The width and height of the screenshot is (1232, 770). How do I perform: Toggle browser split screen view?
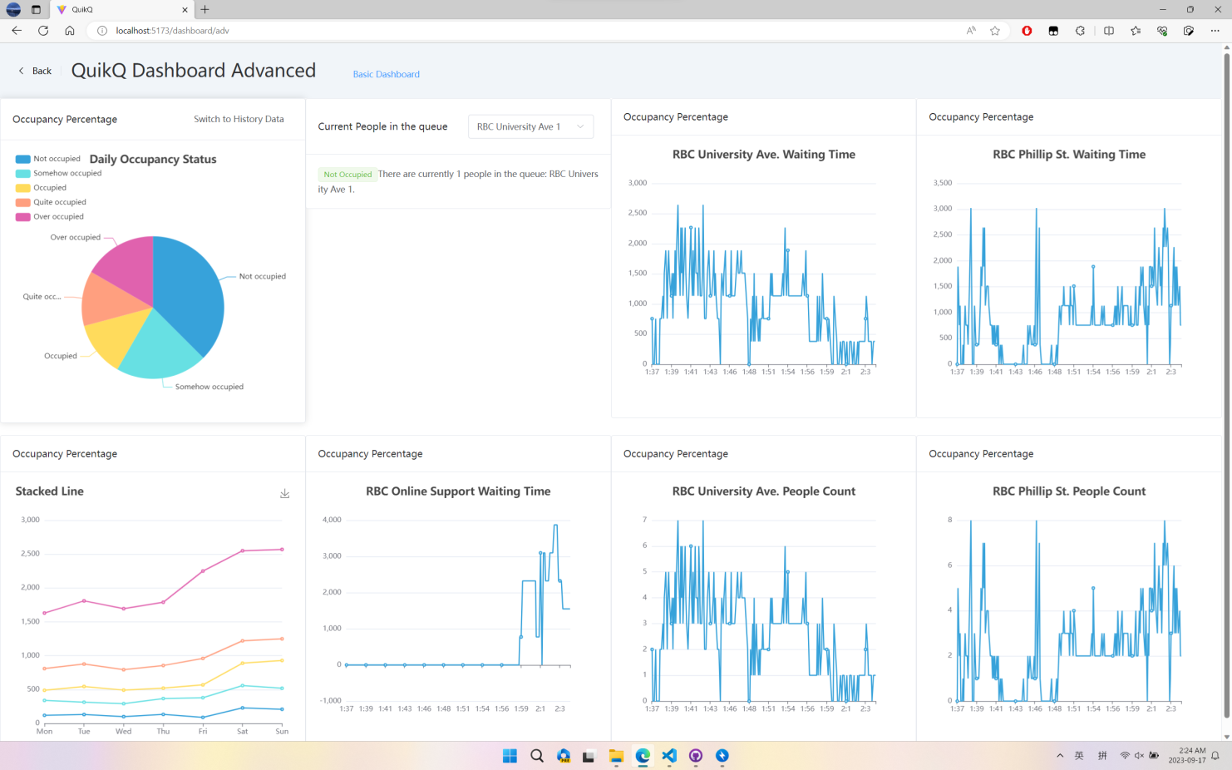coord(1109,31)
